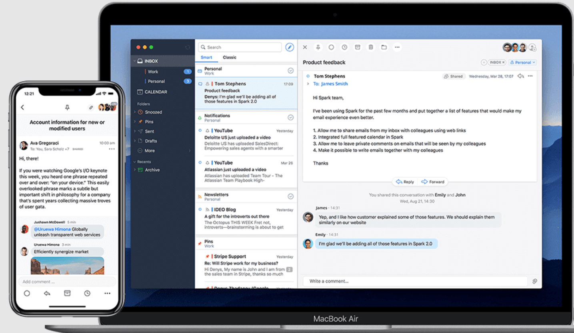This screenshot has height=333, width=574.
Task: Delete the email with the trash icon
Action: click(371, 47)
